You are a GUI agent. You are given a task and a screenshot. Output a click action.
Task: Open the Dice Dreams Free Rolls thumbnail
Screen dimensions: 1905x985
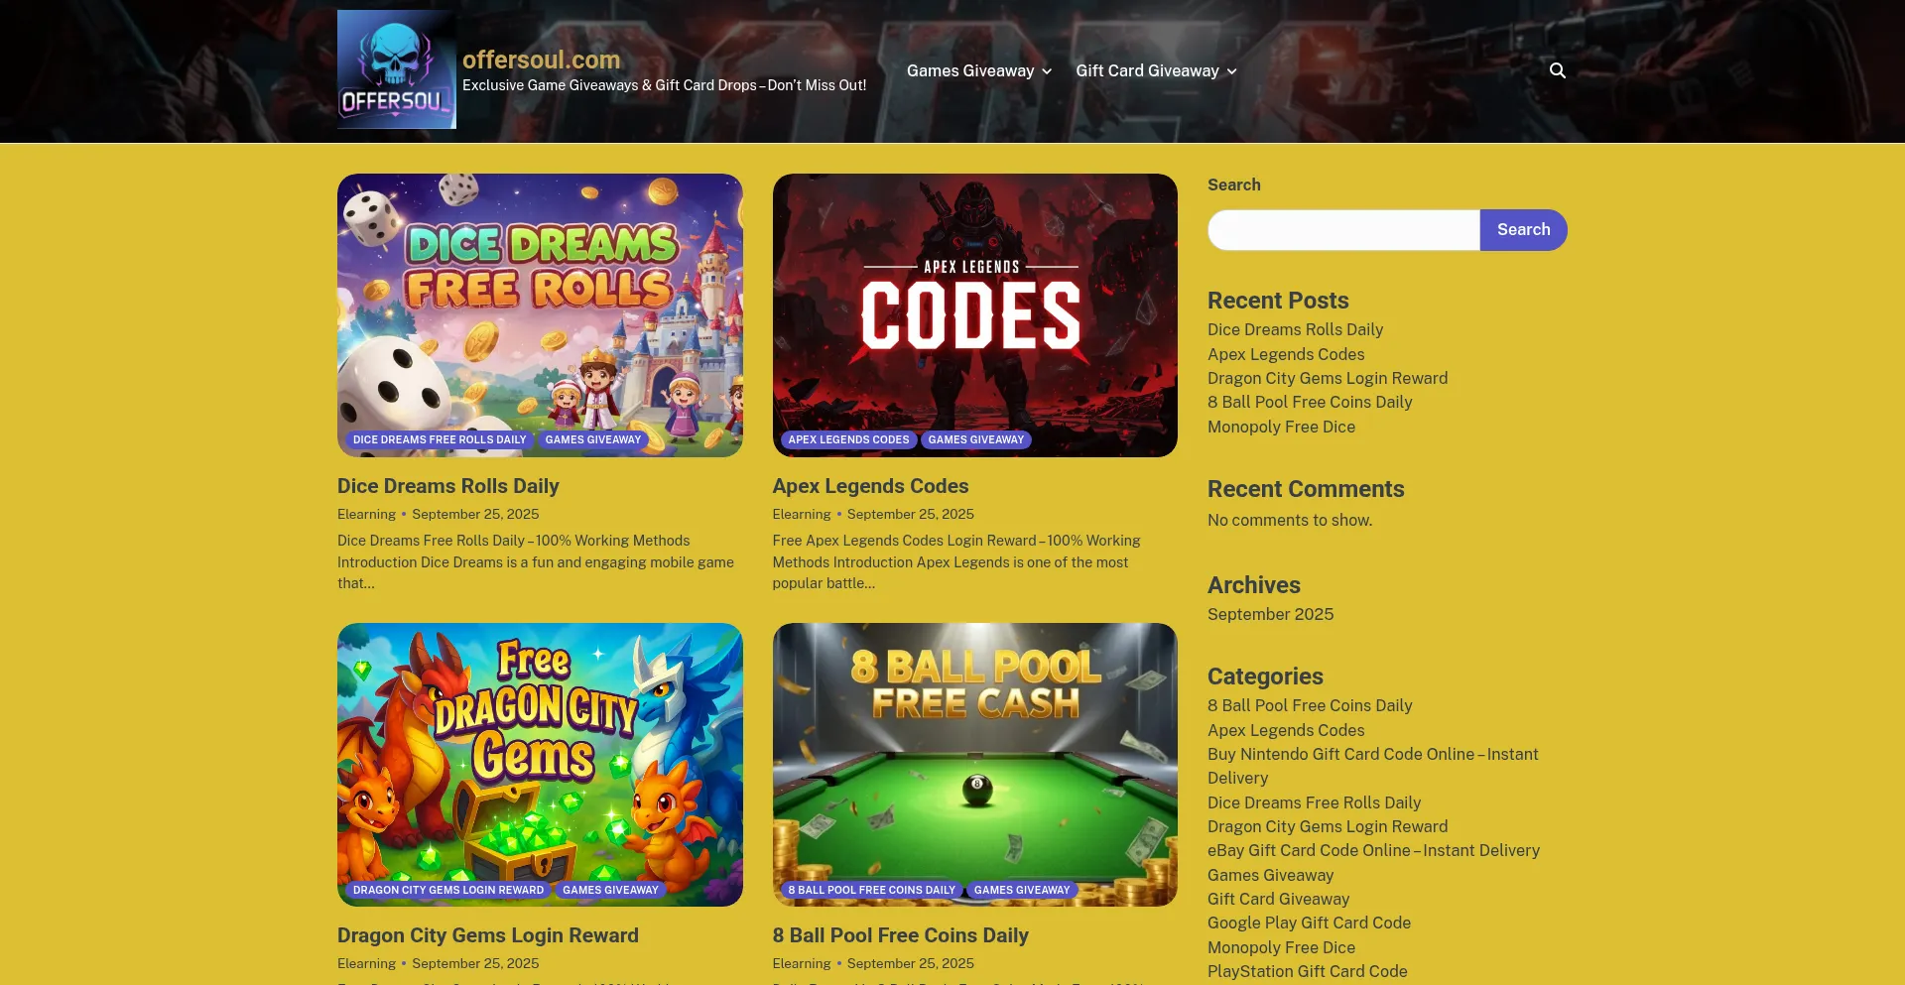540,315
